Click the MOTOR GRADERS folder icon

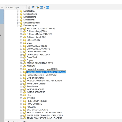click(25, 89)
